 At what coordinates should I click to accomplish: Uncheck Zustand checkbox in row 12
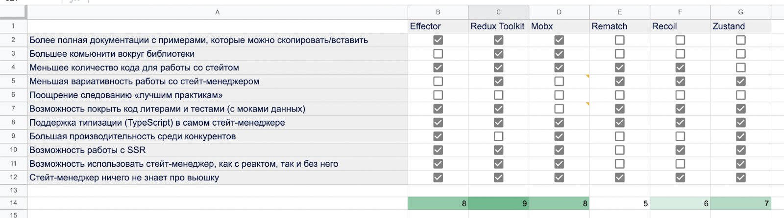(741, 177)
